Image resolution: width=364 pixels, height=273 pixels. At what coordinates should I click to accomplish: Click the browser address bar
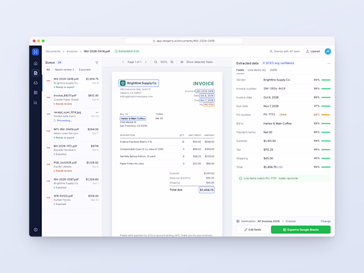[184, 41]
